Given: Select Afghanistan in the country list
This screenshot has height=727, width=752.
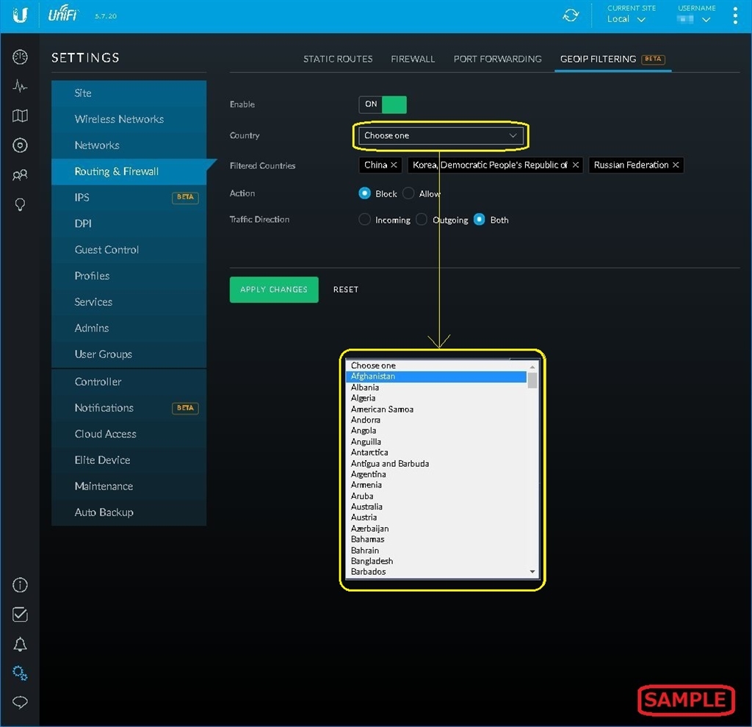Looking at the screenshot, I should [436, 376].
